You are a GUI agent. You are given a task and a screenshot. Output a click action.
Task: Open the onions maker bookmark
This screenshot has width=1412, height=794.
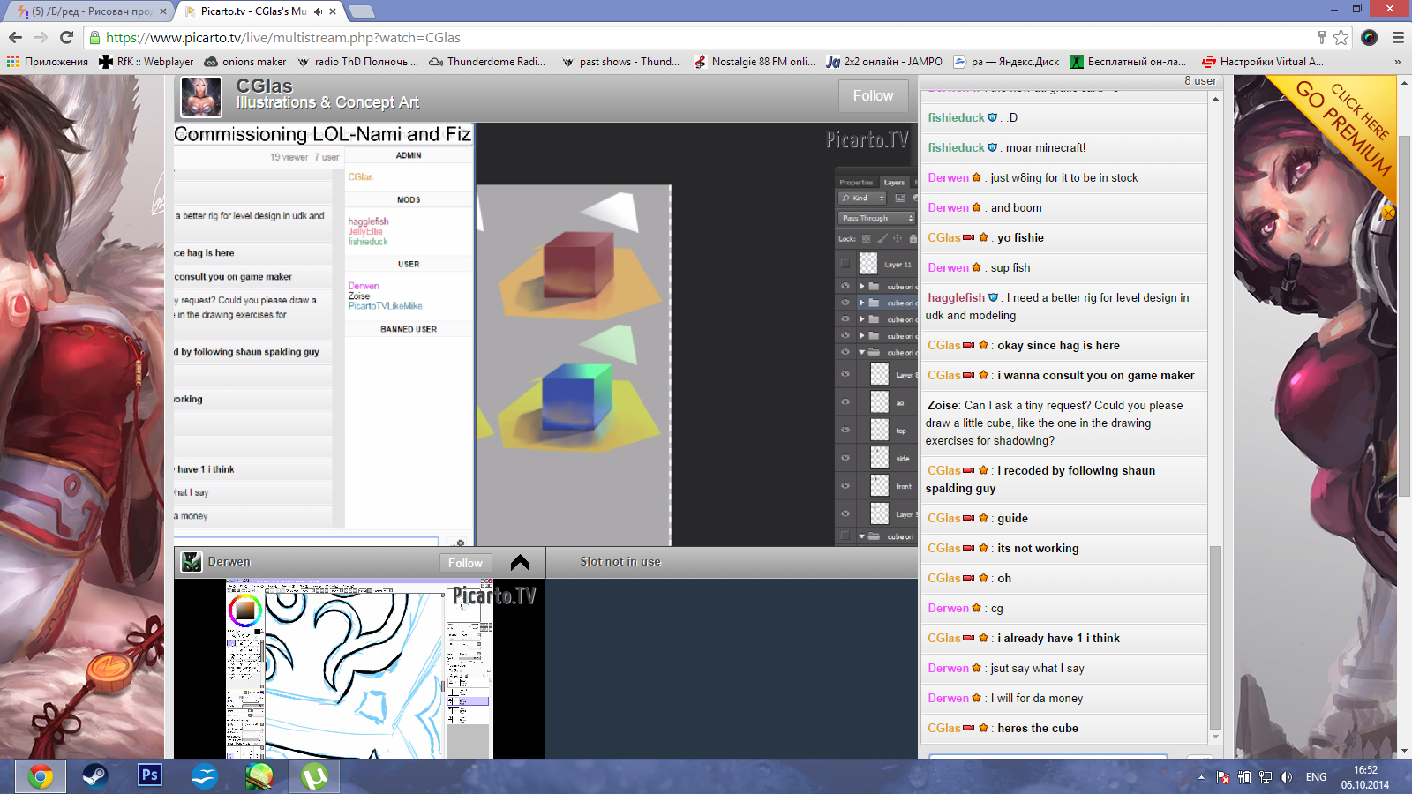click(x=245, y=62)
